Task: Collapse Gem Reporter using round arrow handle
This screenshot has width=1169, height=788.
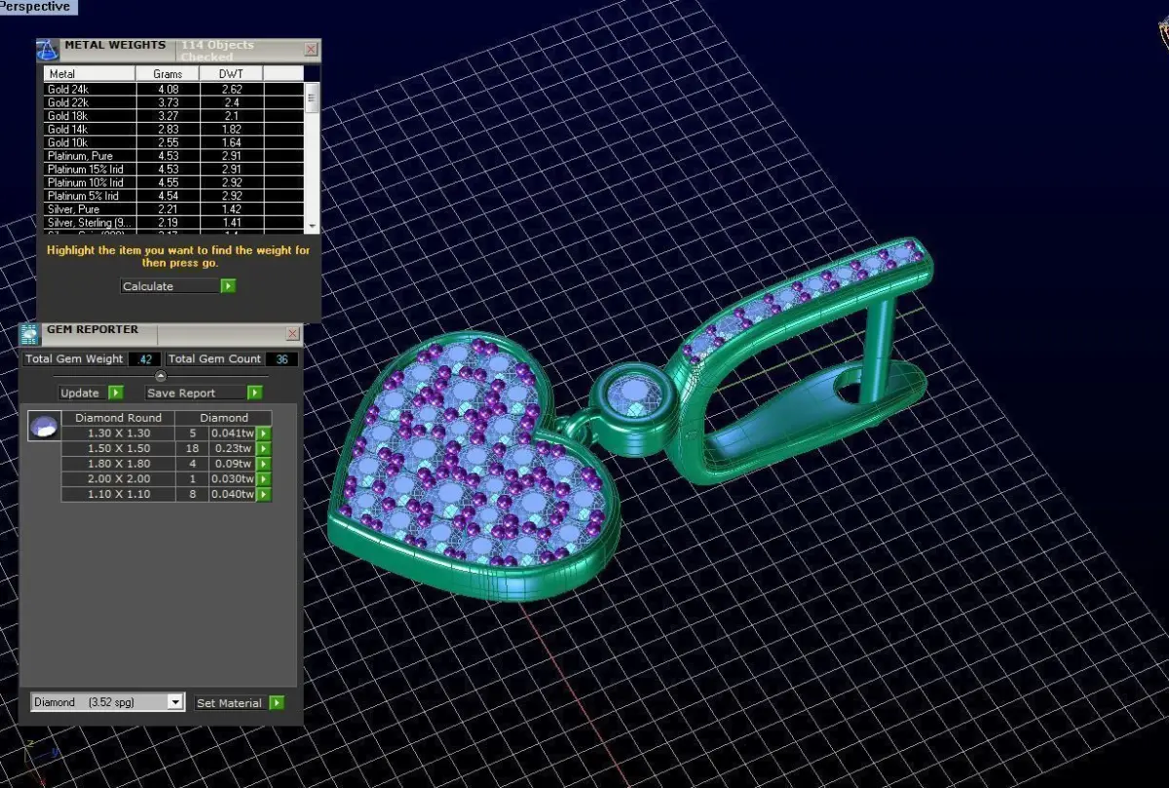Action: coord(161,376)
